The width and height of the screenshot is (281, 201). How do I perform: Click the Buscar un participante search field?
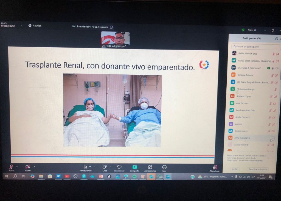(x=256, y=47)
